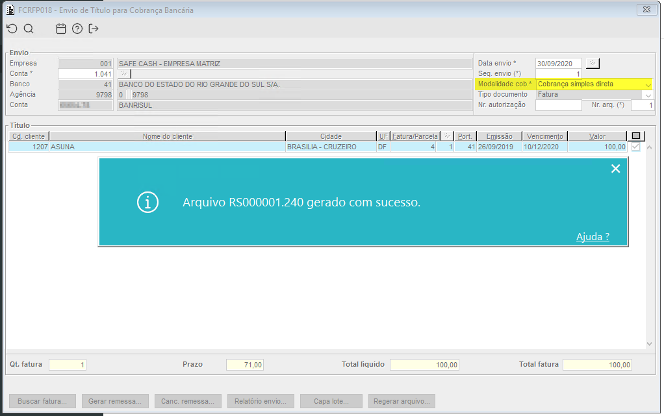Sort by the UF column header
Viewport: 664px width, 416px height.
[383, 136]
